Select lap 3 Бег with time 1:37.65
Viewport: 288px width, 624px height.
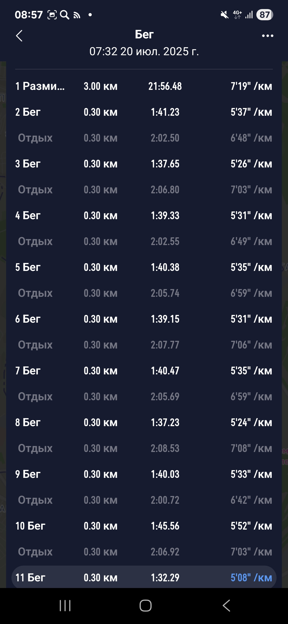[x=144, y=164]
